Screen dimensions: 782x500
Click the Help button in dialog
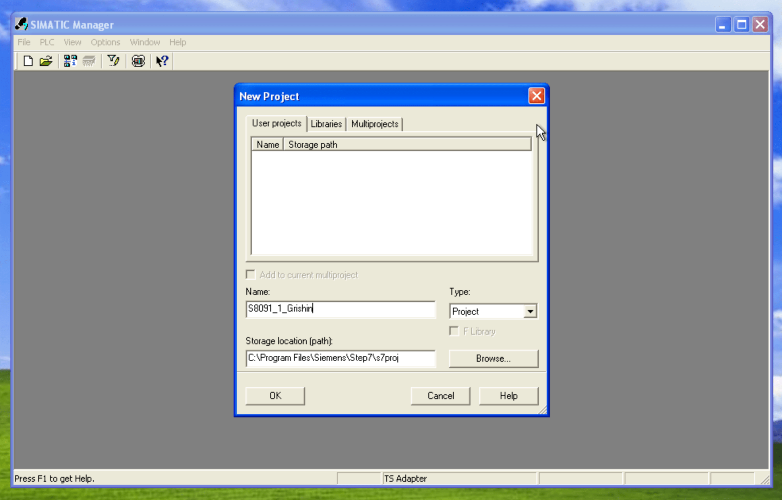(509, 396)
